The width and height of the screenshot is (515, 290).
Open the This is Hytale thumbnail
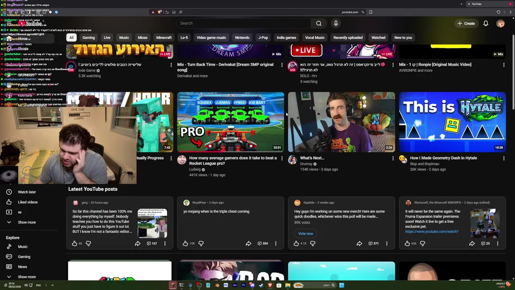click(x=452, y=122)
